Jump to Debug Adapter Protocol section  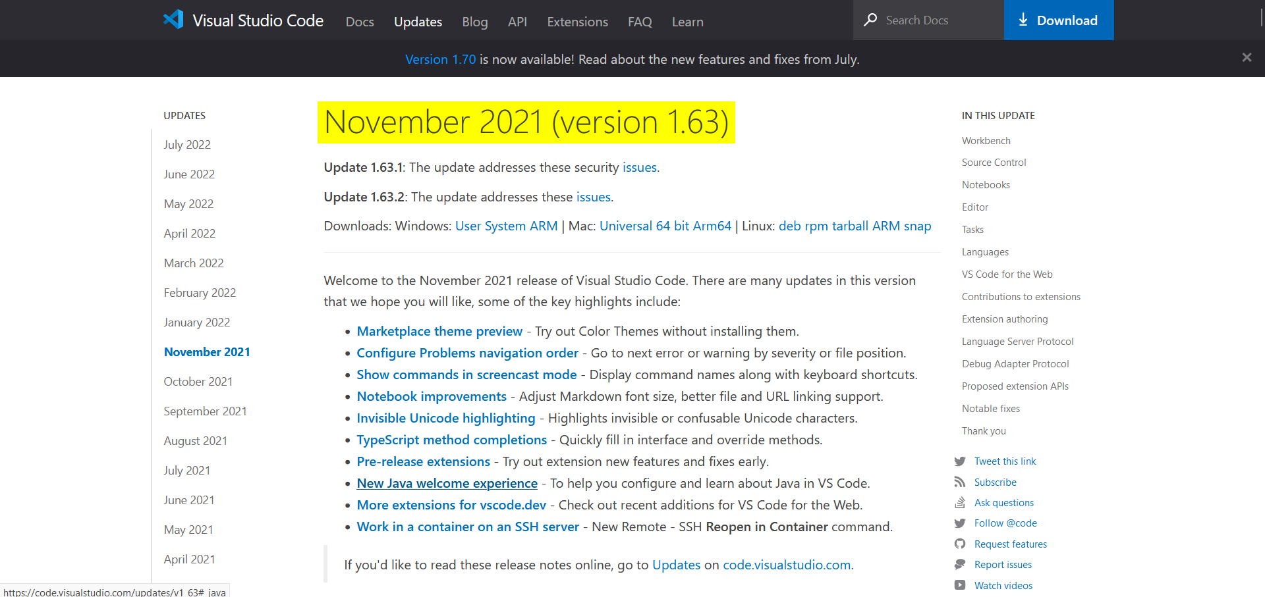pyautogui.click(x=1015, y=364)
